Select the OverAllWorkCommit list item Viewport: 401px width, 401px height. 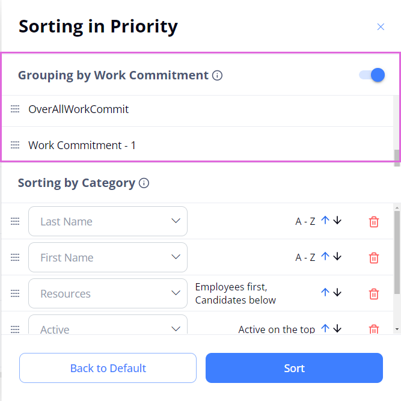click(x=78, y=109)
